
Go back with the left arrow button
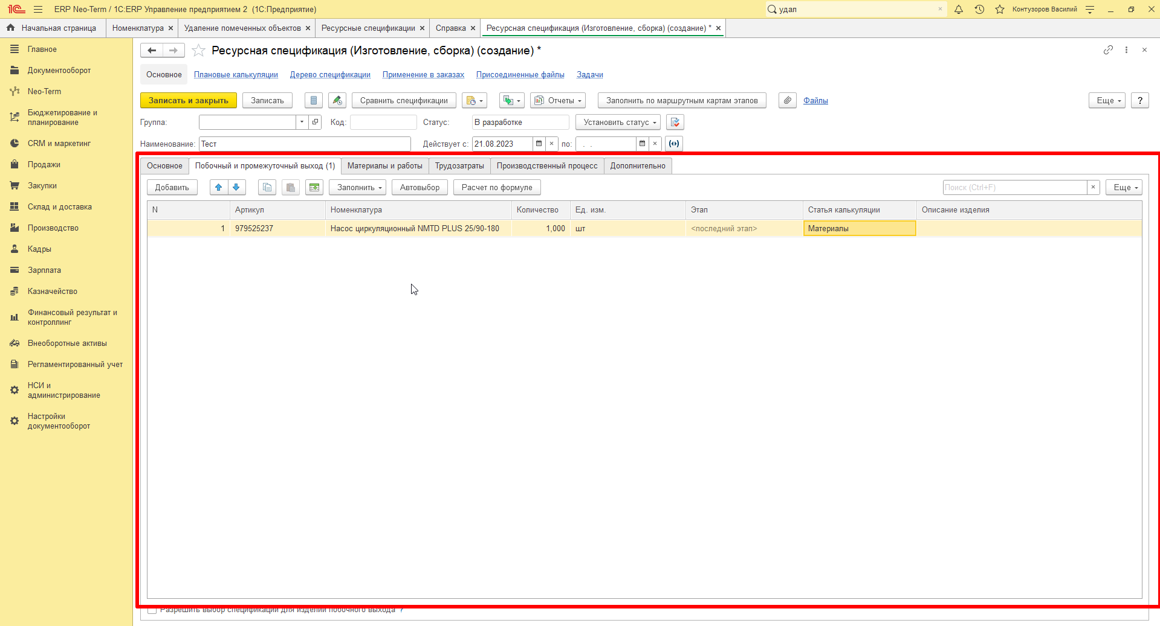(152, 51)
